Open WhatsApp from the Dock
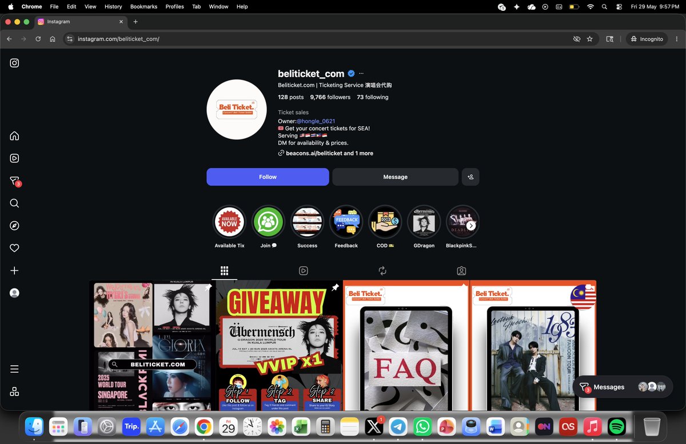This screenshot has height=444, width=686. (x=422, y=426)
